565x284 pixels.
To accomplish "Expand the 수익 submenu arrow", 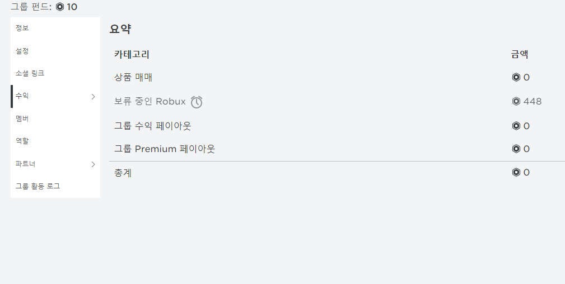I will click(93, 96).
